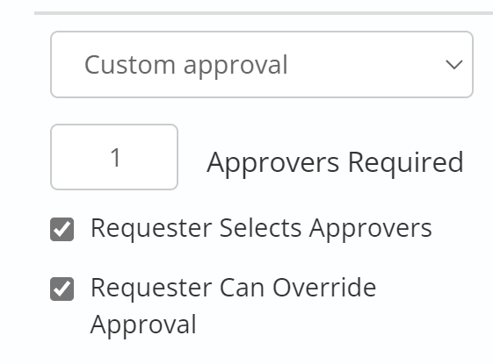Click the horizontal divider line above approval dropdown
This screenshot has width=493, height=364.
[264, 13]
